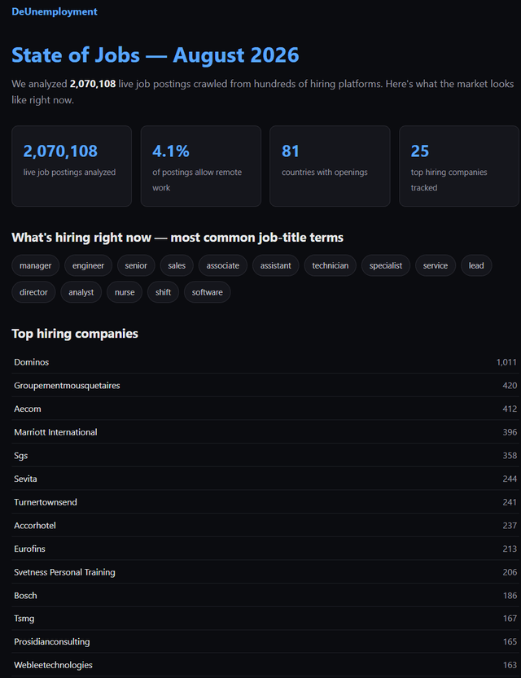Choose the 'assistant' chip
The width and height of the screenshot is (521, 678).
tap(275, 265)
